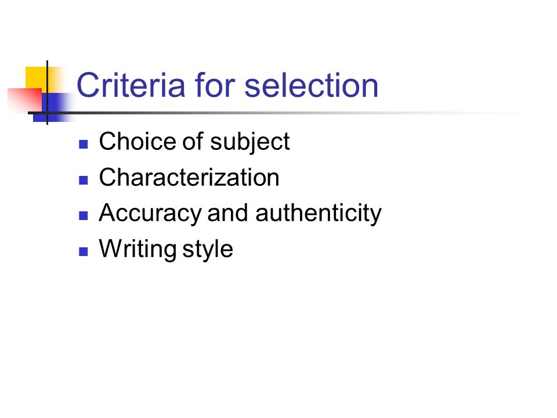Select the word authenticity in the third bullet
The height and width of the screenshot is (418, 557).
click(x=319, y=214)
